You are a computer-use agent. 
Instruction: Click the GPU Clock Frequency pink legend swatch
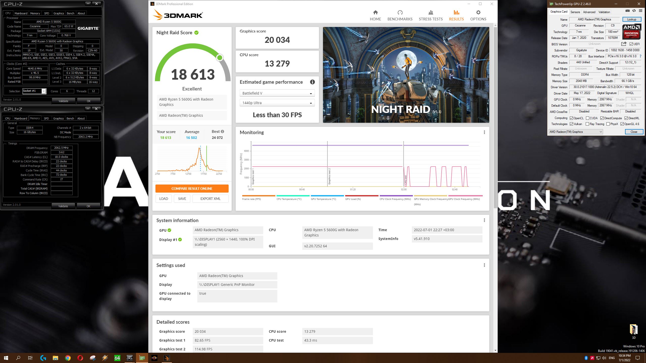tap(465, 196)
